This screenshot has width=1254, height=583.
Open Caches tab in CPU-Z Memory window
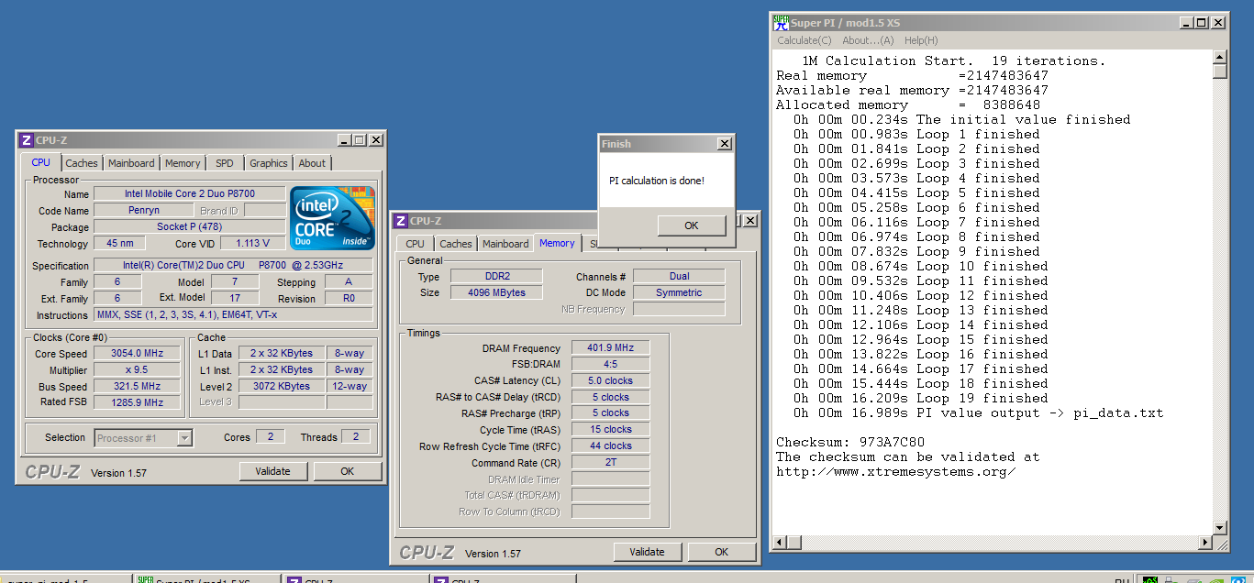(x=456, y=244)
